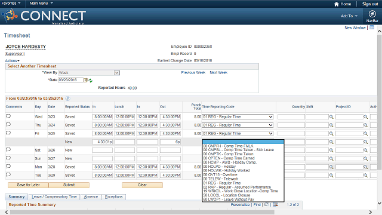Screen dimensions: 382x215
Task: Look up Shift for Fri 3/25 row
Action: pos(331,134)
